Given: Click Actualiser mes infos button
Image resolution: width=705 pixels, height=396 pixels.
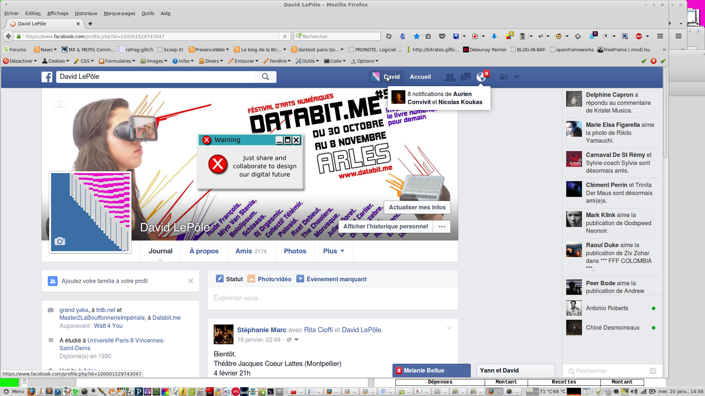Looking at the screenshot, I should coord(417,207).
